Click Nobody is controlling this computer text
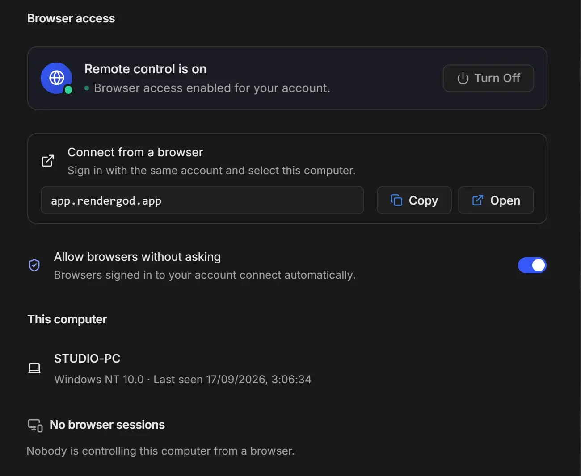The height and width of the screenshot is (476, 581). tap(160, 451)
